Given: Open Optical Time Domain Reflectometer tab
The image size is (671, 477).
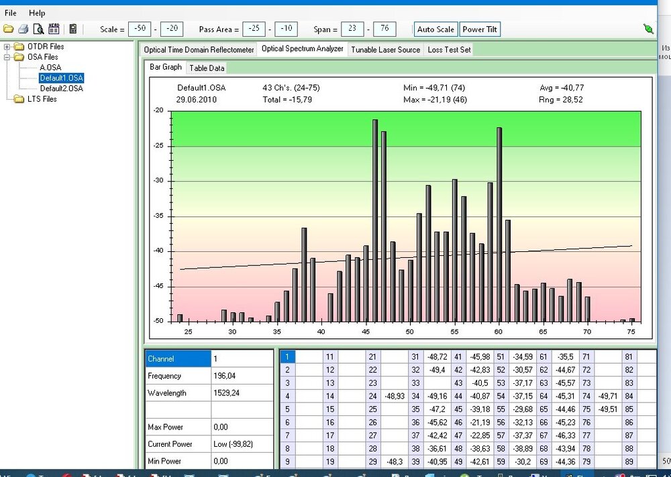Looking at the screenshot, I should tap(199, 50).
